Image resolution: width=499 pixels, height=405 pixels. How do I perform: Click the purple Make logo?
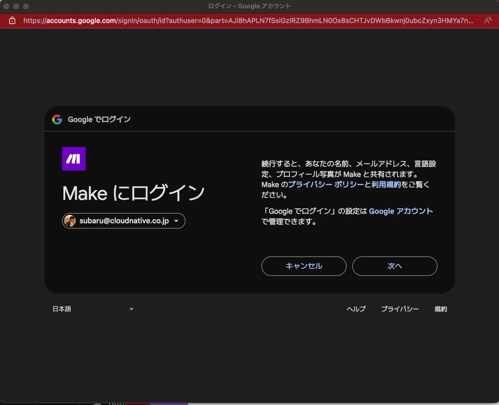[74, 159]
